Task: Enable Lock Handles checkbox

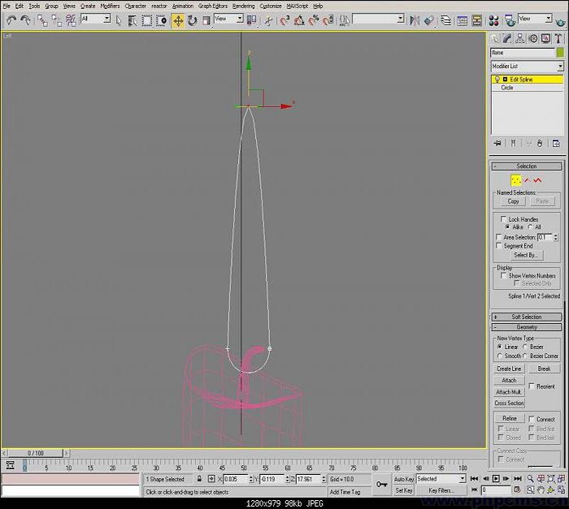Action: click(x=503, y=219)
